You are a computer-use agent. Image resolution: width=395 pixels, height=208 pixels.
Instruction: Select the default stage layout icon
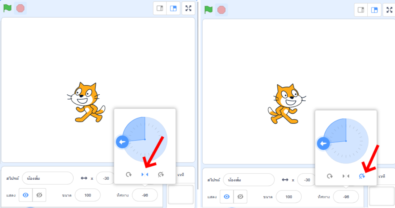[173, 8]
